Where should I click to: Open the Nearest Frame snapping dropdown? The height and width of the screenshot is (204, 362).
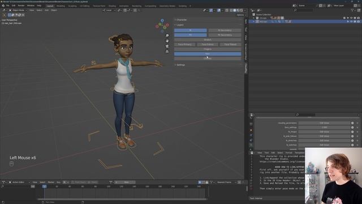(x=226, y=182)
